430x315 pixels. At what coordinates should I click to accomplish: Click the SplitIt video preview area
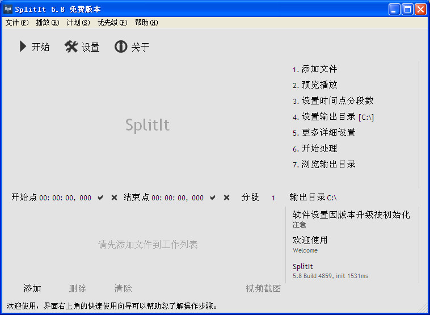(147, 125)
